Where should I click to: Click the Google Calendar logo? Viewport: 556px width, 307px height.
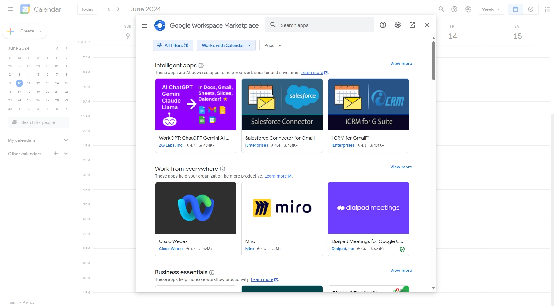coord(25,9)
